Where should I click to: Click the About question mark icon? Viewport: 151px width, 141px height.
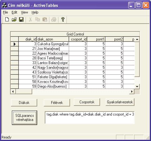click(63, 19)
